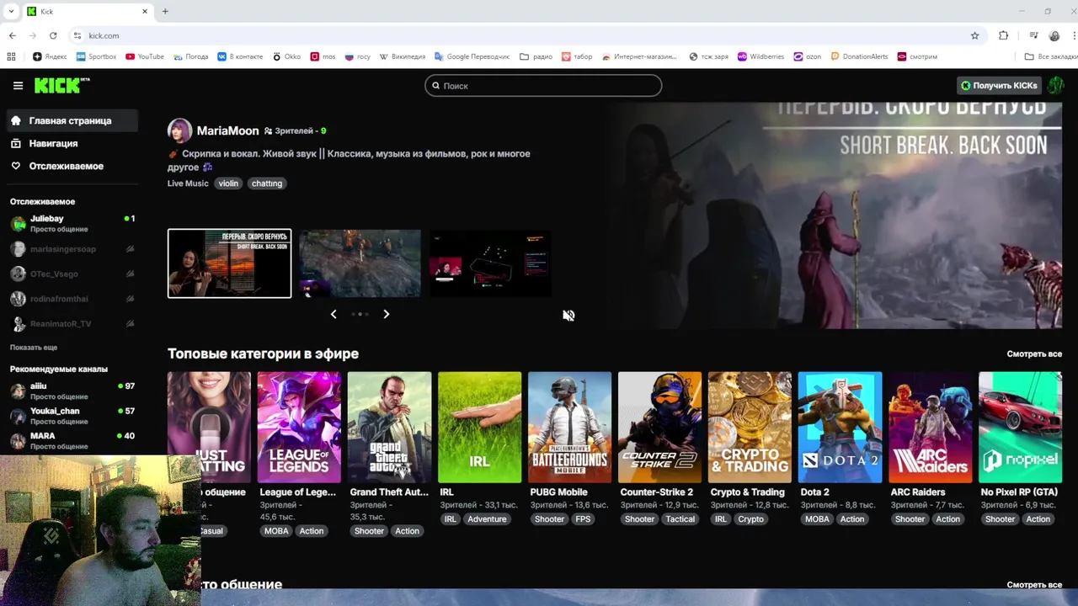
Task: Go to next carousel slide arrow
Action: [387, 314]
